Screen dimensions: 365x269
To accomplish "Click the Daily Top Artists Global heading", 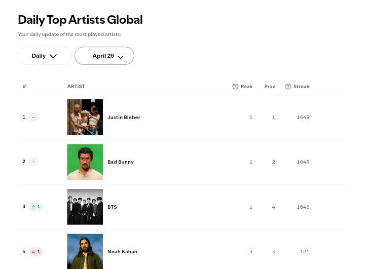I will (x=80, y=20).
